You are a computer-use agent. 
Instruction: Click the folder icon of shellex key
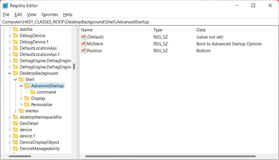[x=21, y=111]
